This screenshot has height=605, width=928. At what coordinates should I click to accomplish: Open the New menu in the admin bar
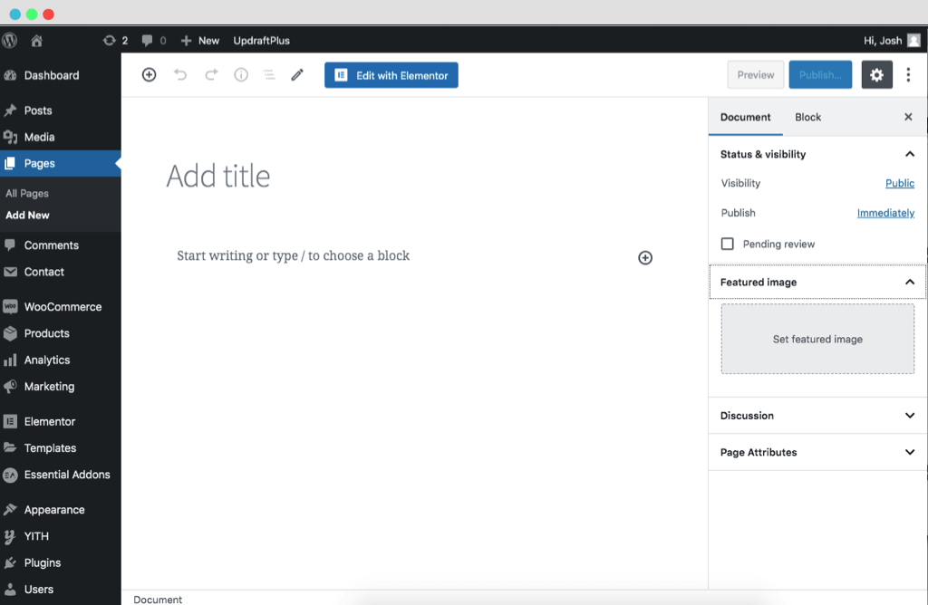199,40
